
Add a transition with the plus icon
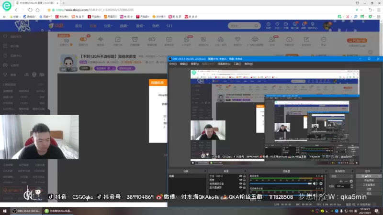tap(341, 181)
